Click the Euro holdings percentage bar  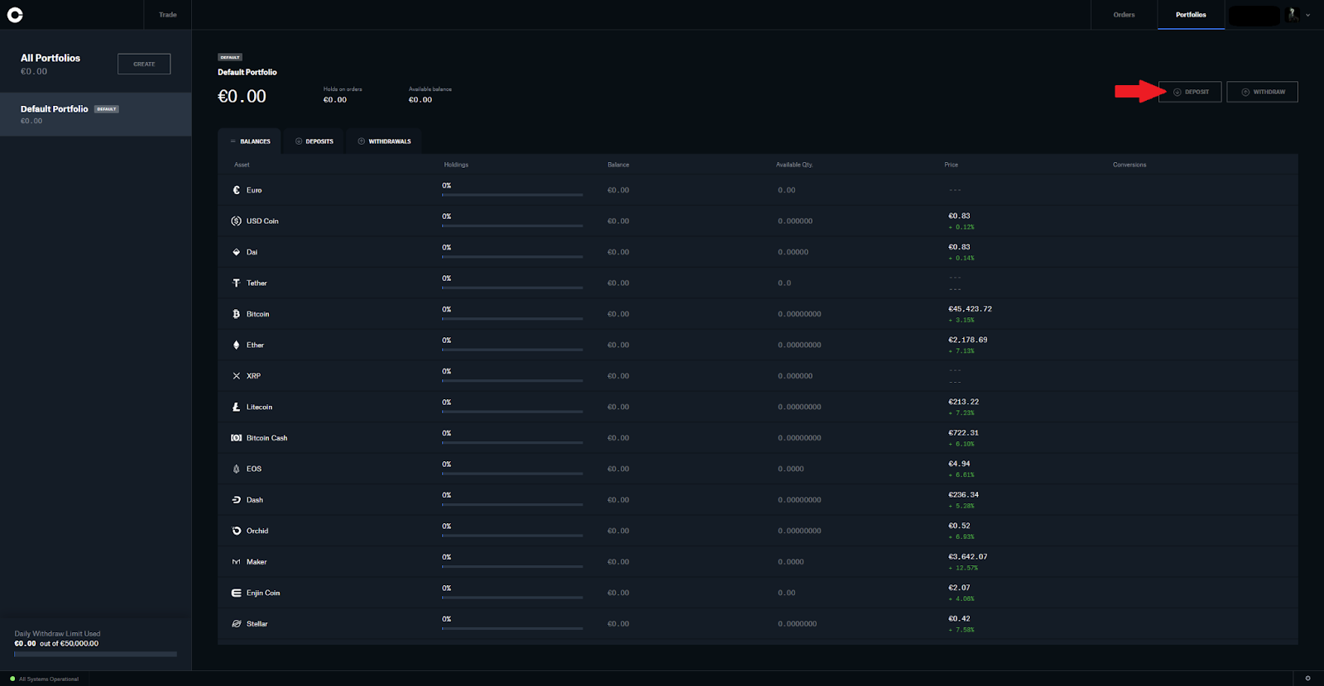click(512, 195)
